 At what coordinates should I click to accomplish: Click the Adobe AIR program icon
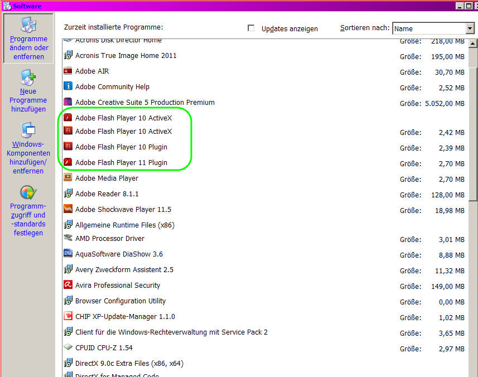click(68, 71)
